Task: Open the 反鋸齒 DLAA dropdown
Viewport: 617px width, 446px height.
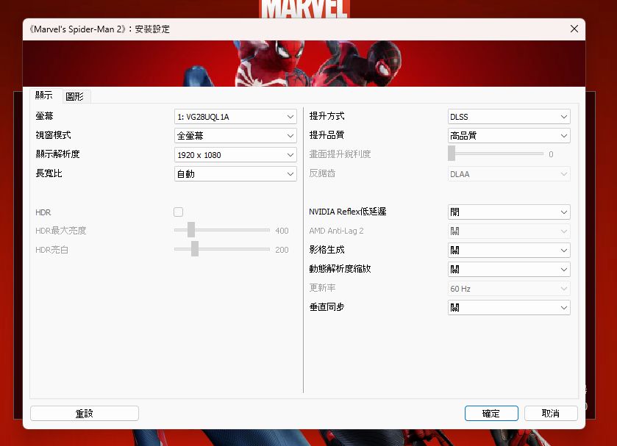Action: pyautogui.click(x=509, y=174)
